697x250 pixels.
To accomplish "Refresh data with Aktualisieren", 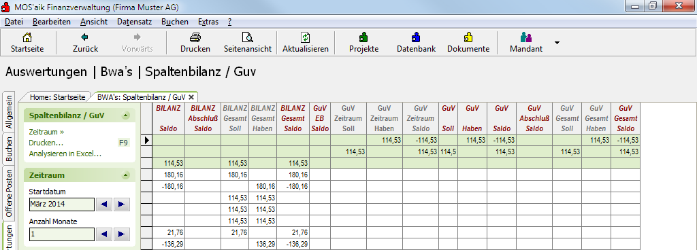I will click(x=306, y=37).
